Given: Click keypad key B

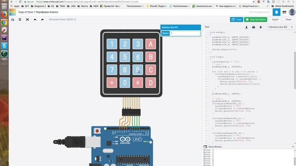Looking at the screenshot, I should pyautogui.click(x=151, y=57).
